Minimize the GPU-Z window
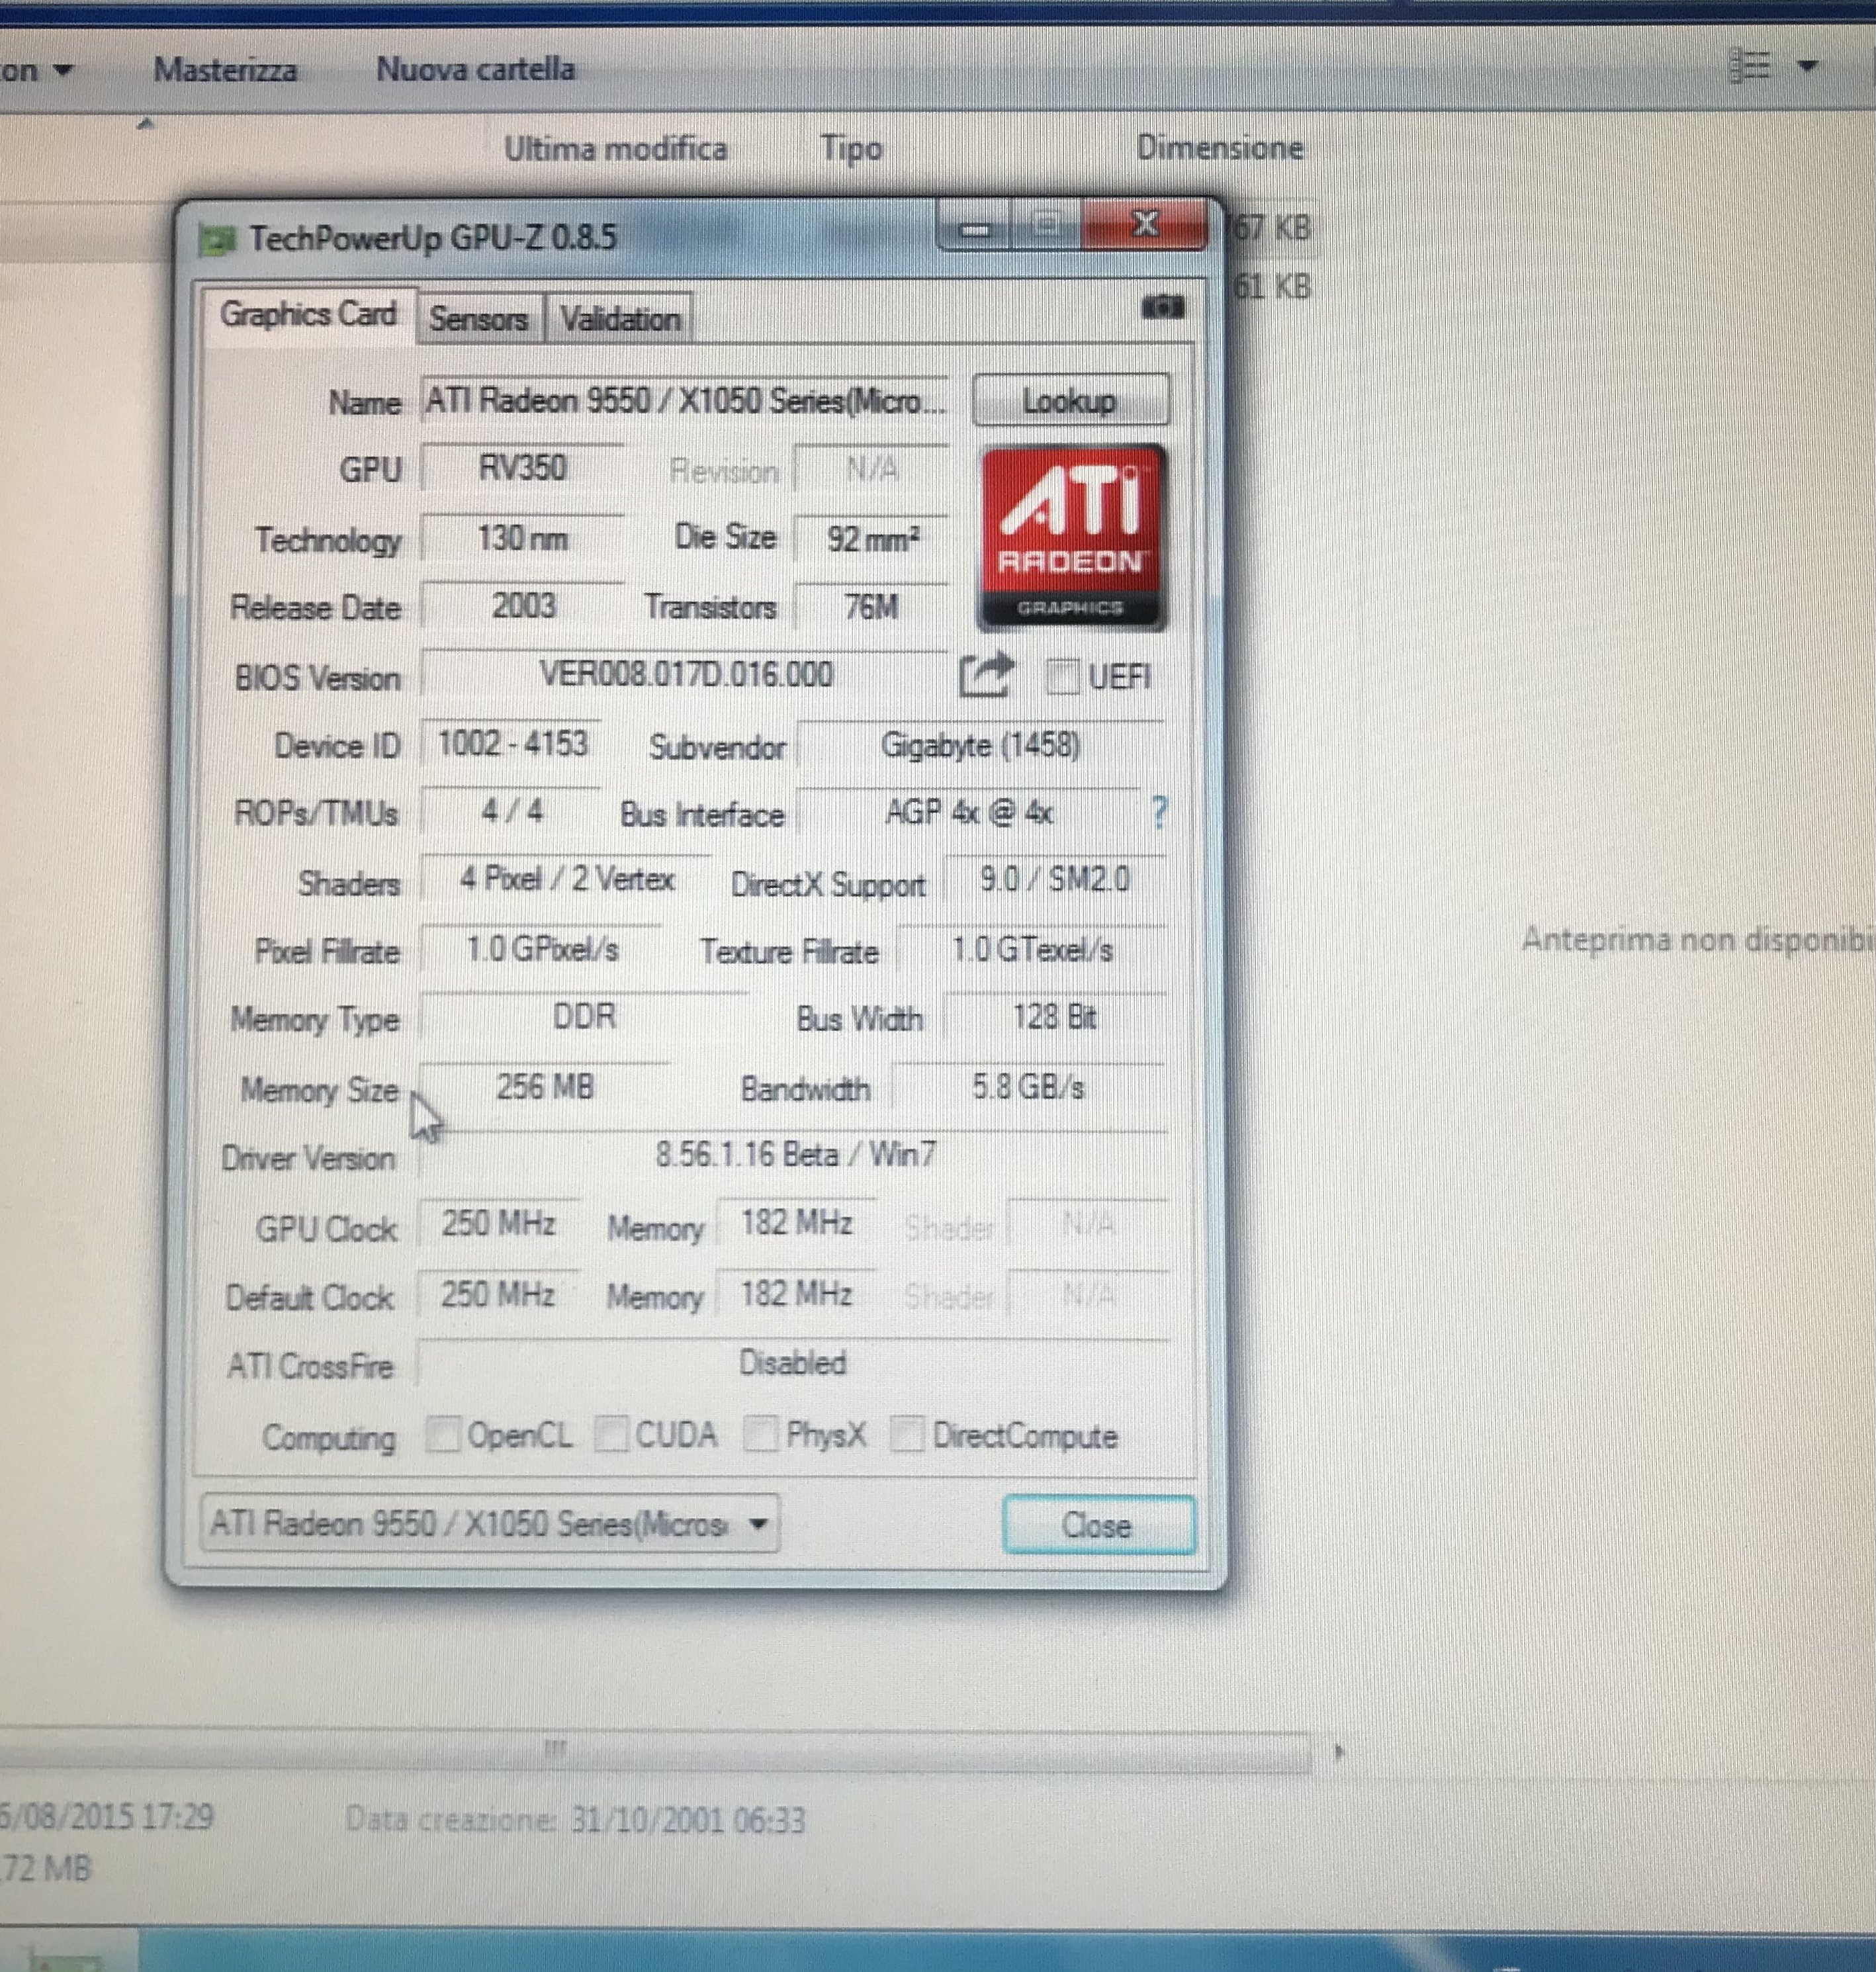The width and height of the screenshot is (1876, 1972). (975, 229)
